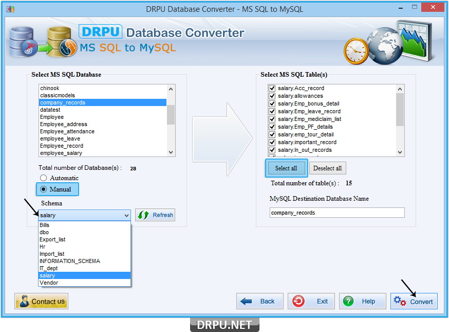Click table list scroll down arrow
Viewport: 449px width, 332px height.
coord(400,152)
